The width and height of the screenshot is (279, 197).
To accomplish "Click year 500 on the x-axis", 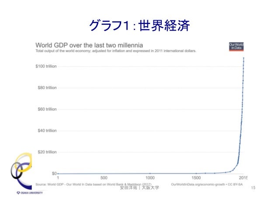I will pos(104,178).
